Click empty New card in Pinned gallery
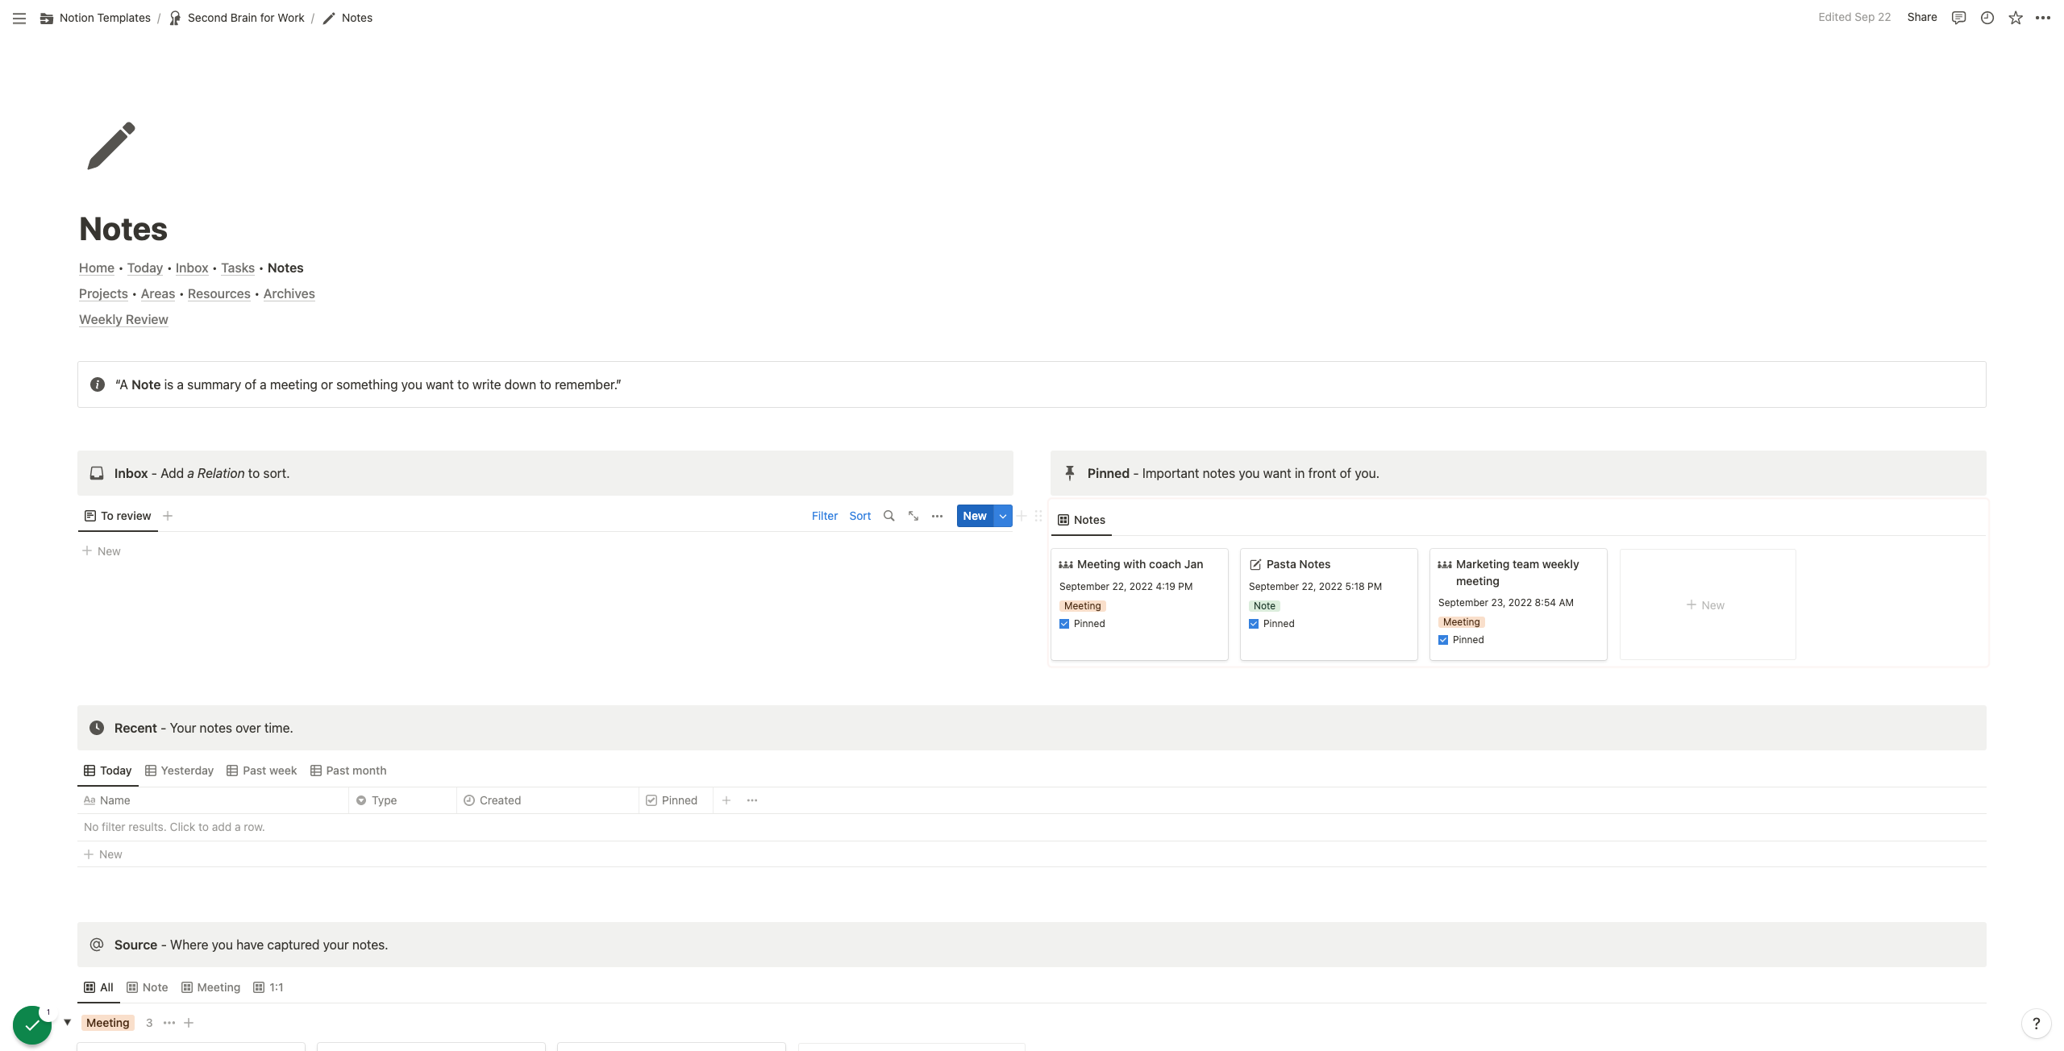This screenshot has width=2064, height=1051. pos(1708,604)
